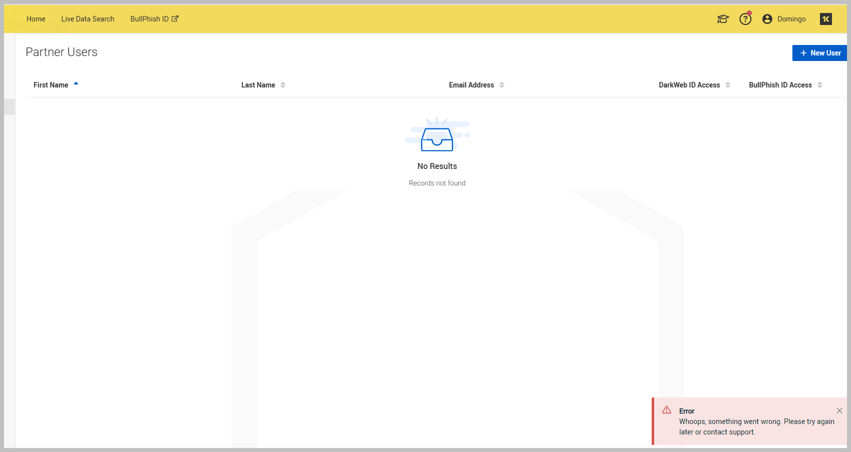Click the red warning triangle icon
The height and width of the screenshot is (452, 851).
[x=667, y=410]
